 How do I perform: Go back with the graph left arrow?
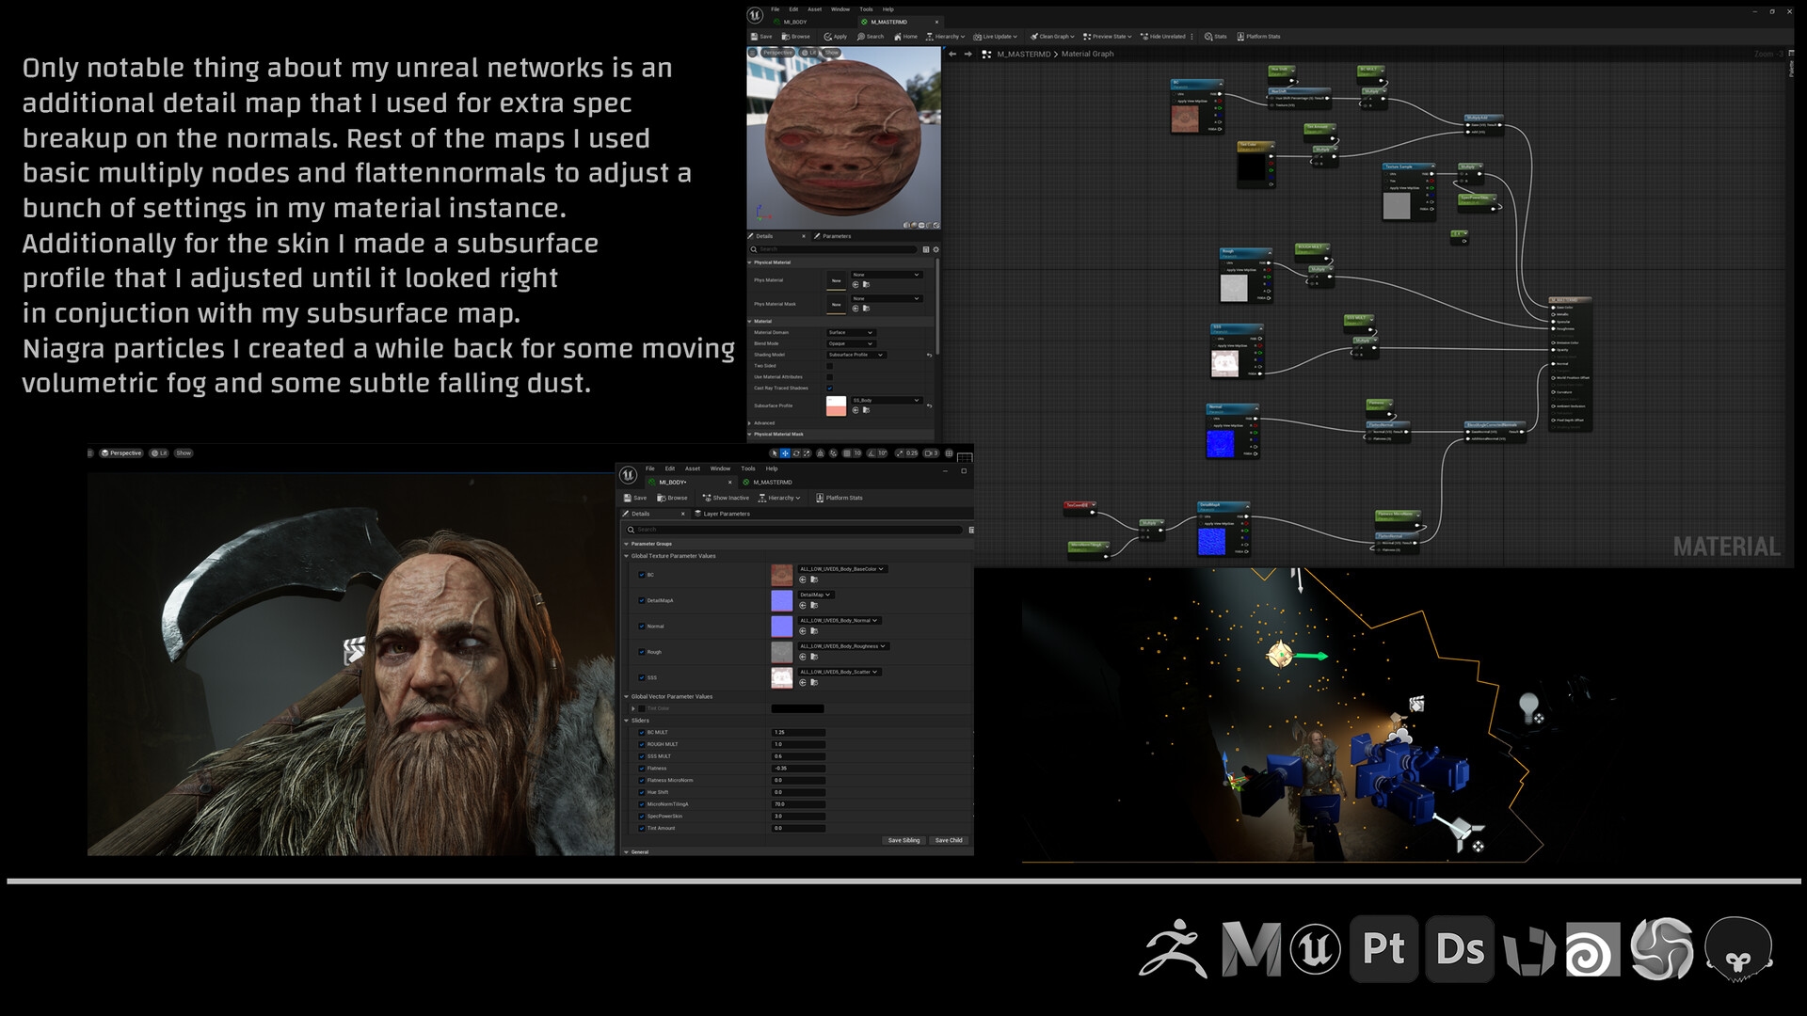point(952,55)
